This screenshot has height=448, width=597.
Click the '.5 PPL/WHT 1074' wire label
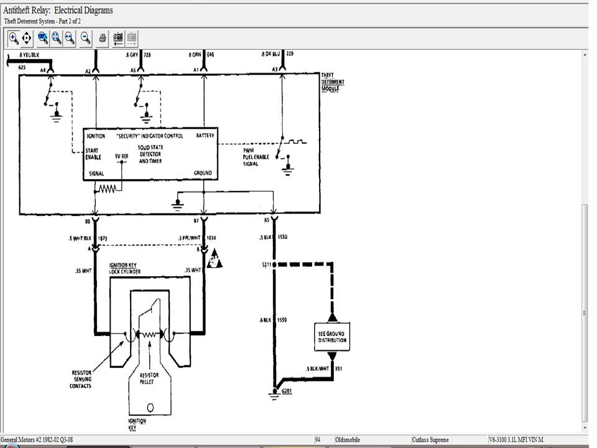pyautogui.click(x=197, y=238)
